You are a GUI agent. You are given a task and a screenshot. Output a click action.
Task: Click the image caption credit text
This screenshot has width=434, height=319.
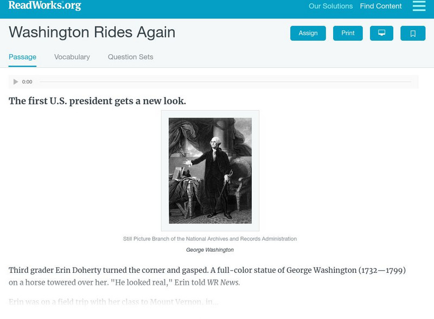[x=210, y=237]
